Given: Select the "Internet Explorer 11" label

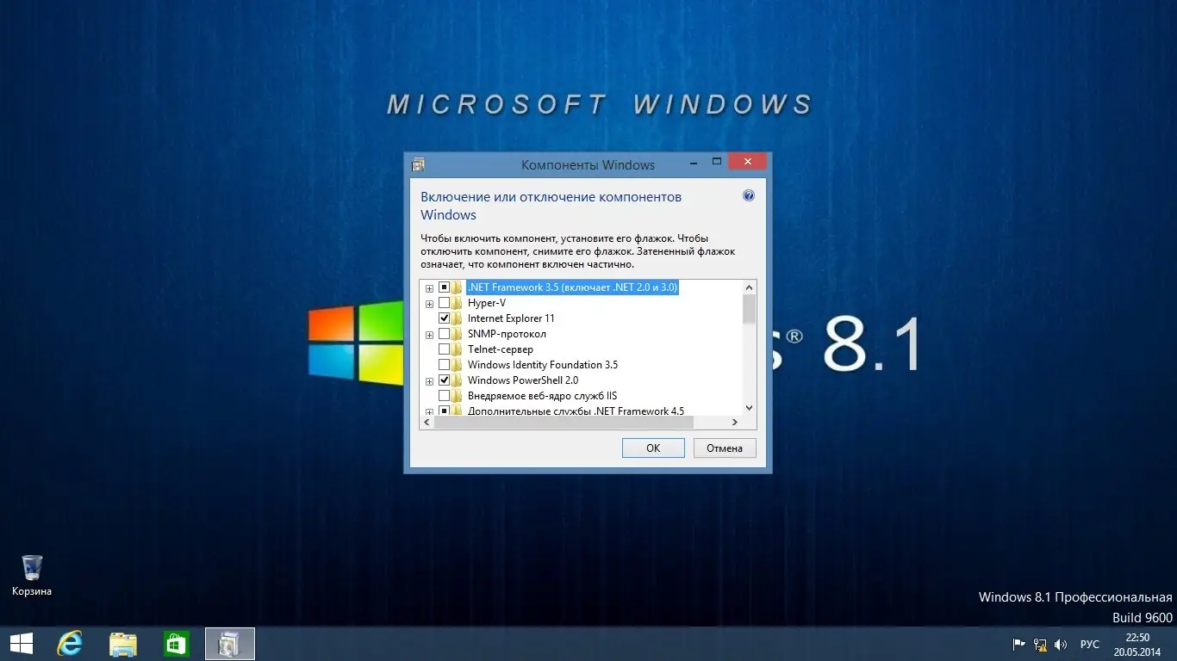Looking at the screenshot, I should pos(511,318).
